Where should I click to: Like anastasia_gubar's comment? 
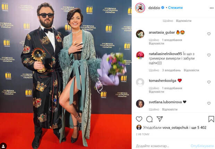click(x=209, y=34)
